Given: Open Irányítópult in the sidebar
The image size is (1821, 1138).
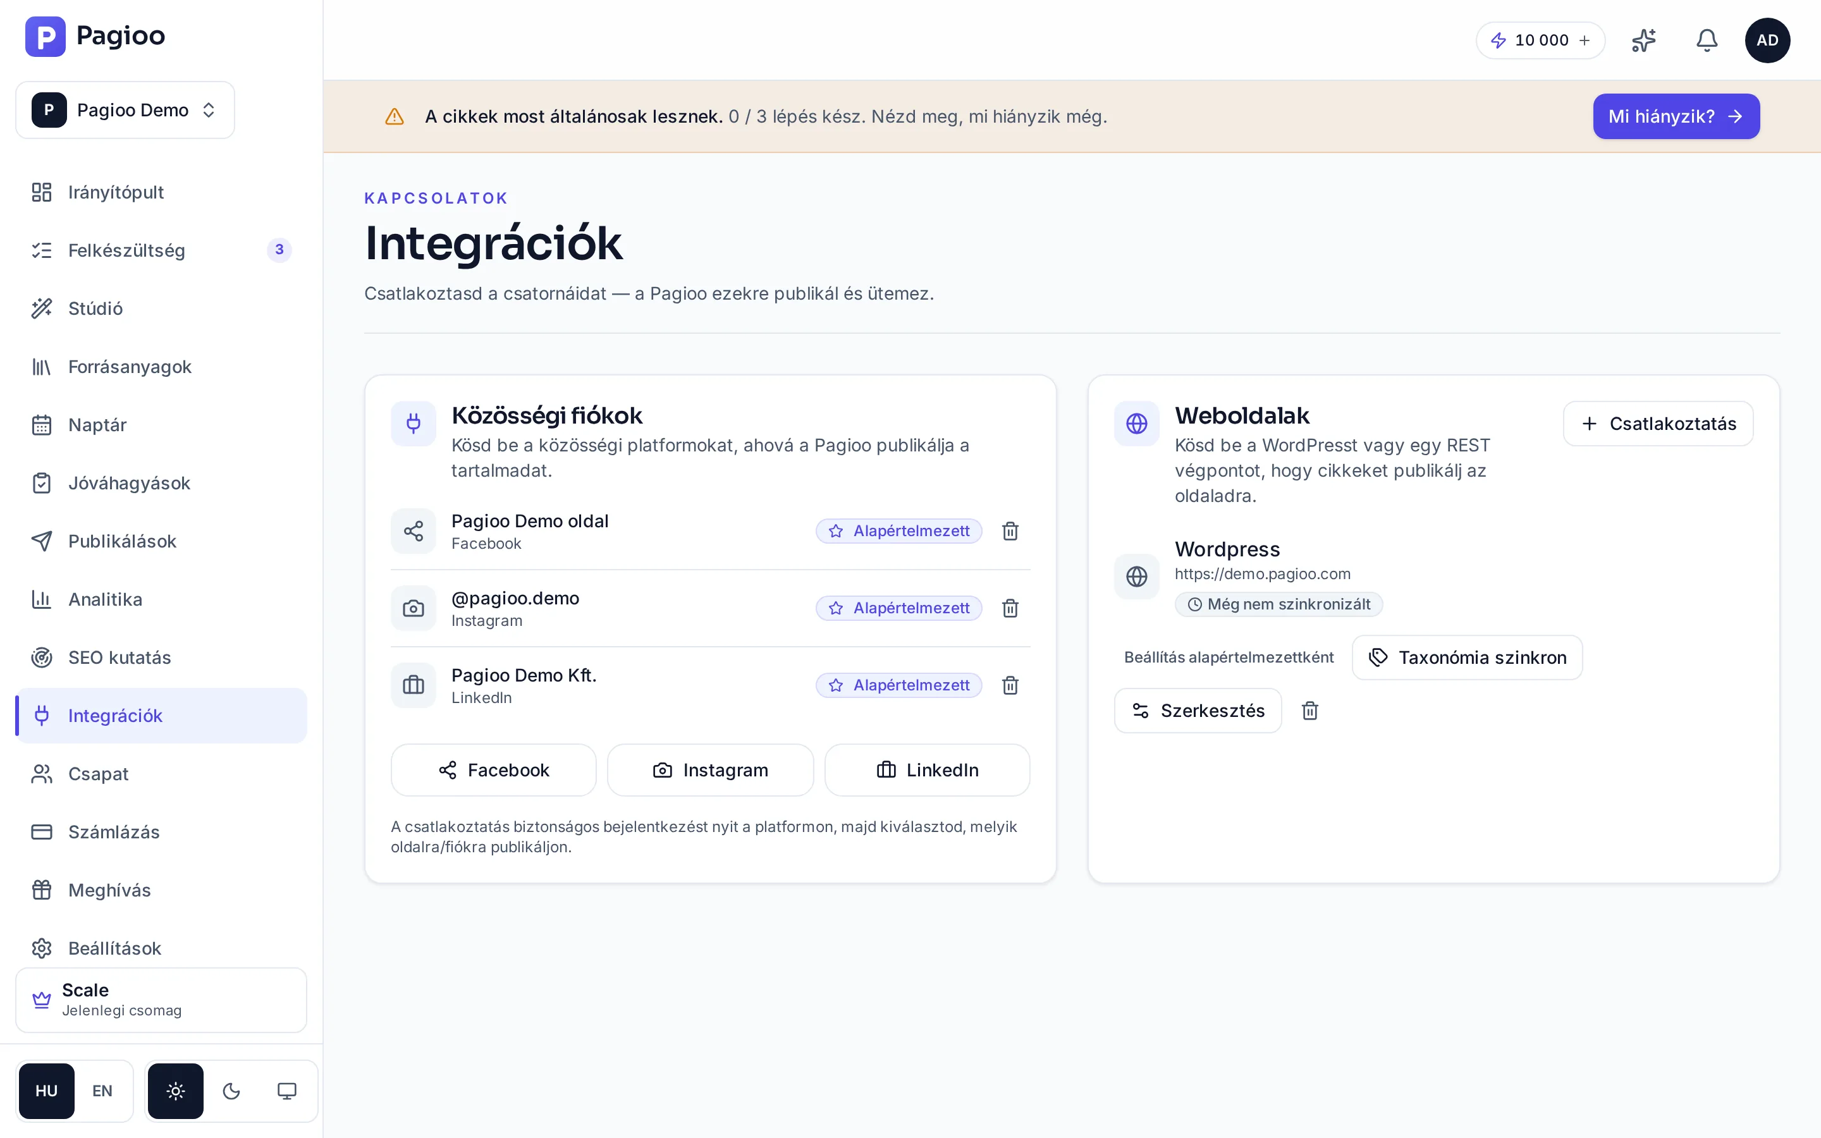Looking at the screenshot, I should tap(161, 193).
